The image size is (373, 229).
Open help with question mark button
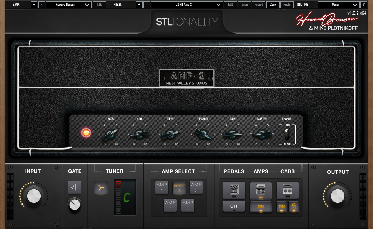(363, 5)
